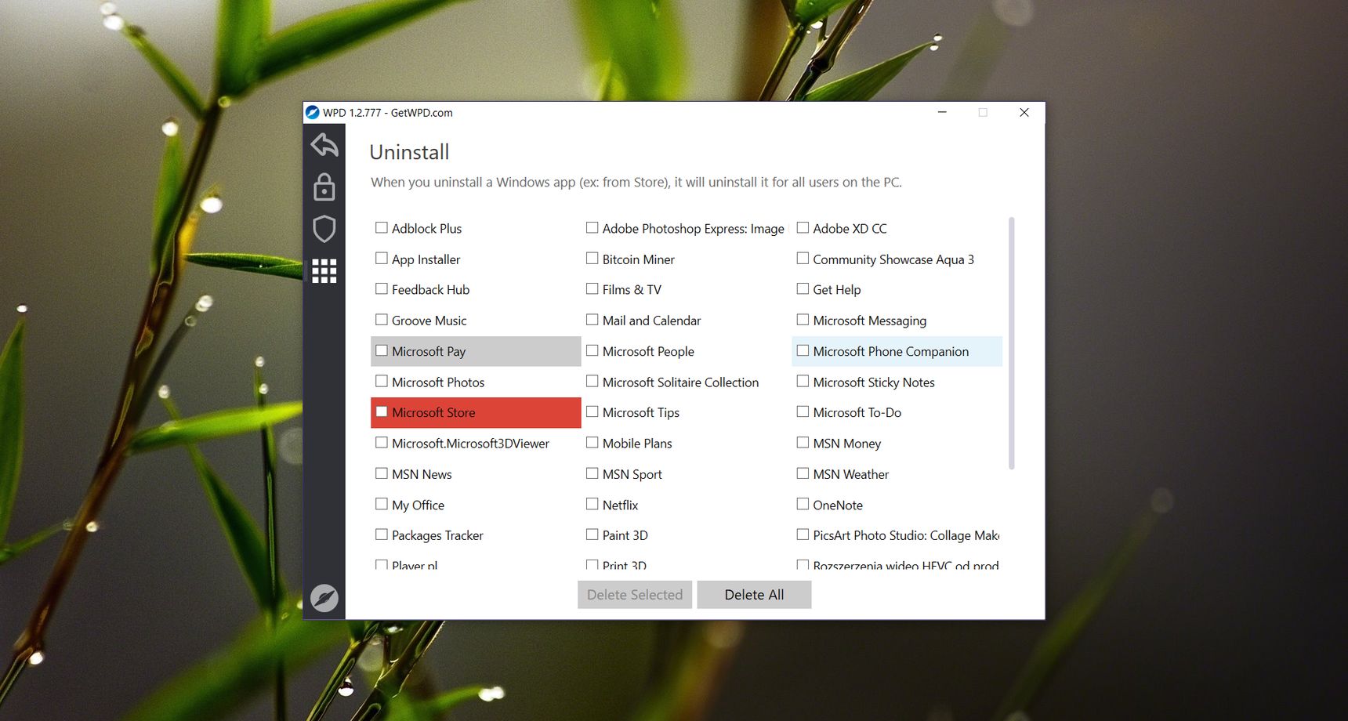Select the Packages Tracker checkbox

coord(382,535)
